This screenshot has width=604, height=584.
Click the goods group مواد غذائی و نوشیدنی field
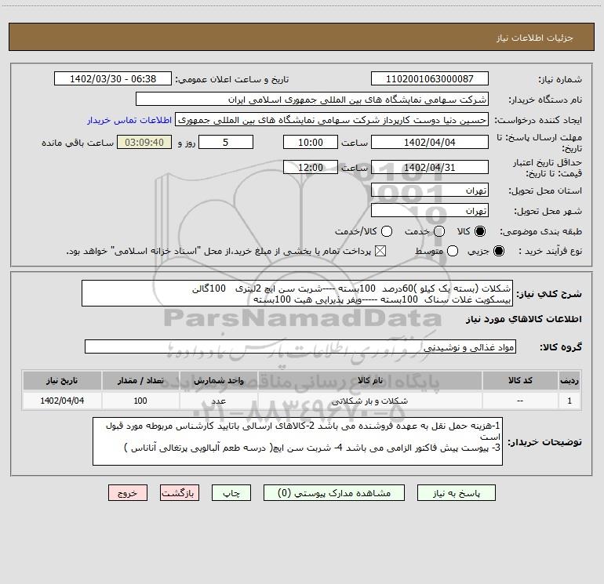tap(300, 346)
